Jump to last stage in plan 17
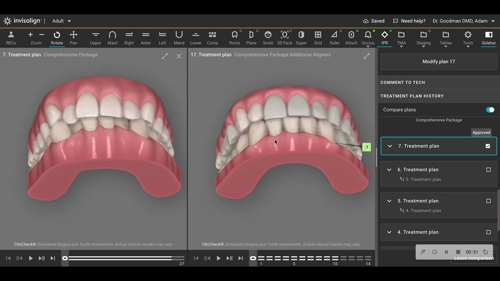The image size is (500, 281). (x=241, y=258)
